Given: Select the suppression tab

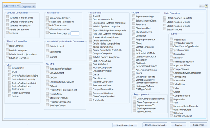Looking at the screenshot, I should click(10, 6).
